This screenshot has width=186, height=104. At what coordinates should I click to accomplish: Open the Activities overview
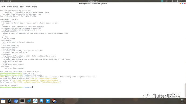(3, 1)
